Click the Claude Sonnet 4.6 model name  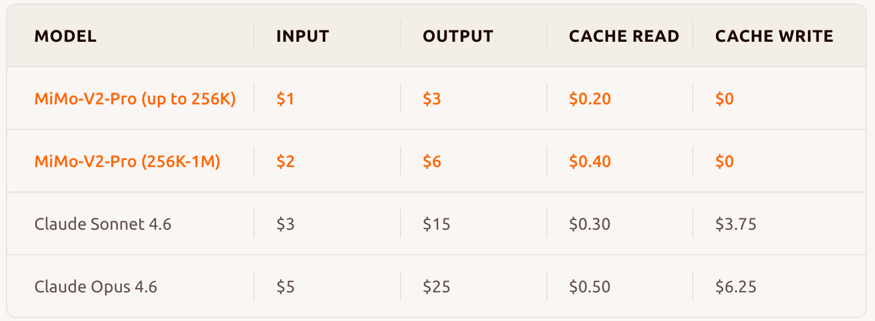pyautogui.click(x=103, y=224)
